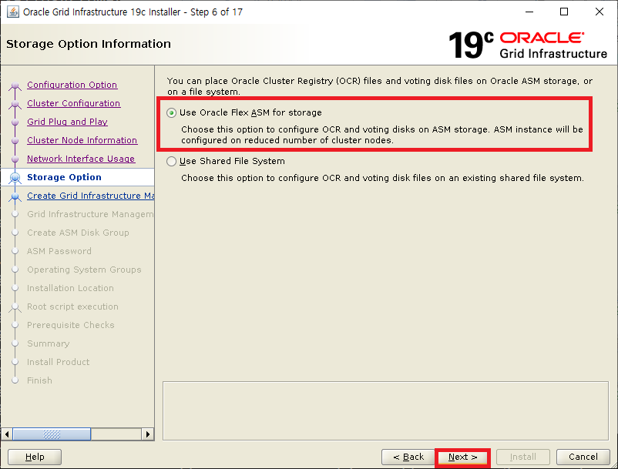Click step bullet beside Install Product
The width and height of the screenshot is (618, 469).
15,362
